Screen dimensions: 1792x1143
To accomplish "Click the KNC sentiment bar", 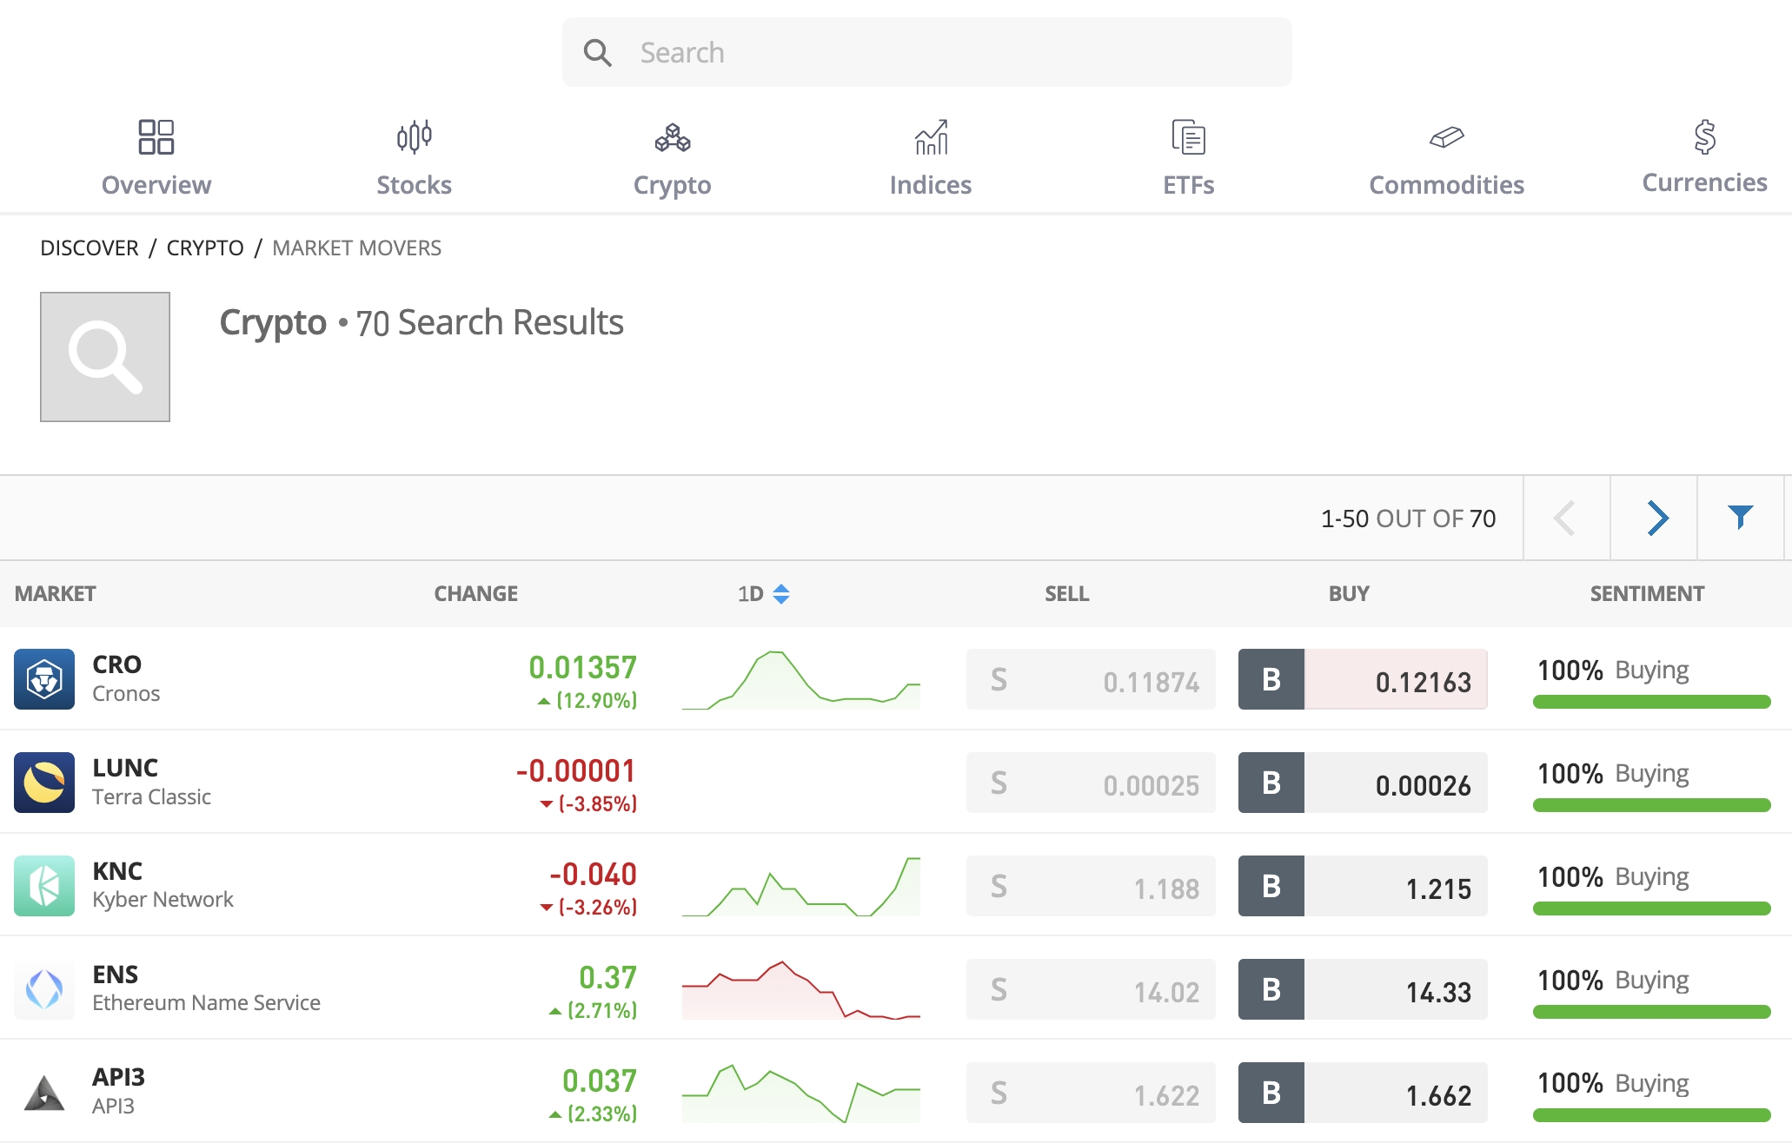I will point(1651,908).
